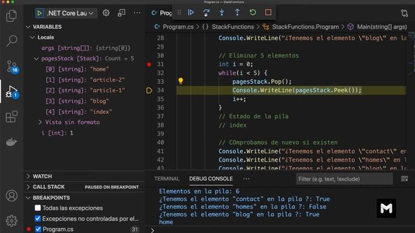Screen dimensions: 415x233
Task: Select the [2] "article-1" stack item
Action: [85, 91]
